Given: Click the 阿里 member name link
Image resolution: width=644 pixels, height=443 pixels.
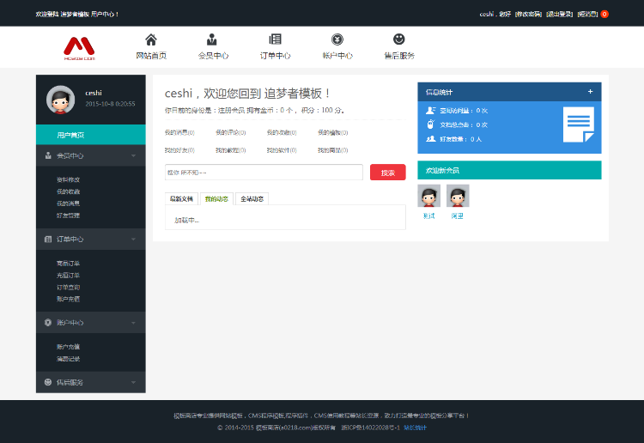Looking at the screenshot, I should (x=458, y=215).
